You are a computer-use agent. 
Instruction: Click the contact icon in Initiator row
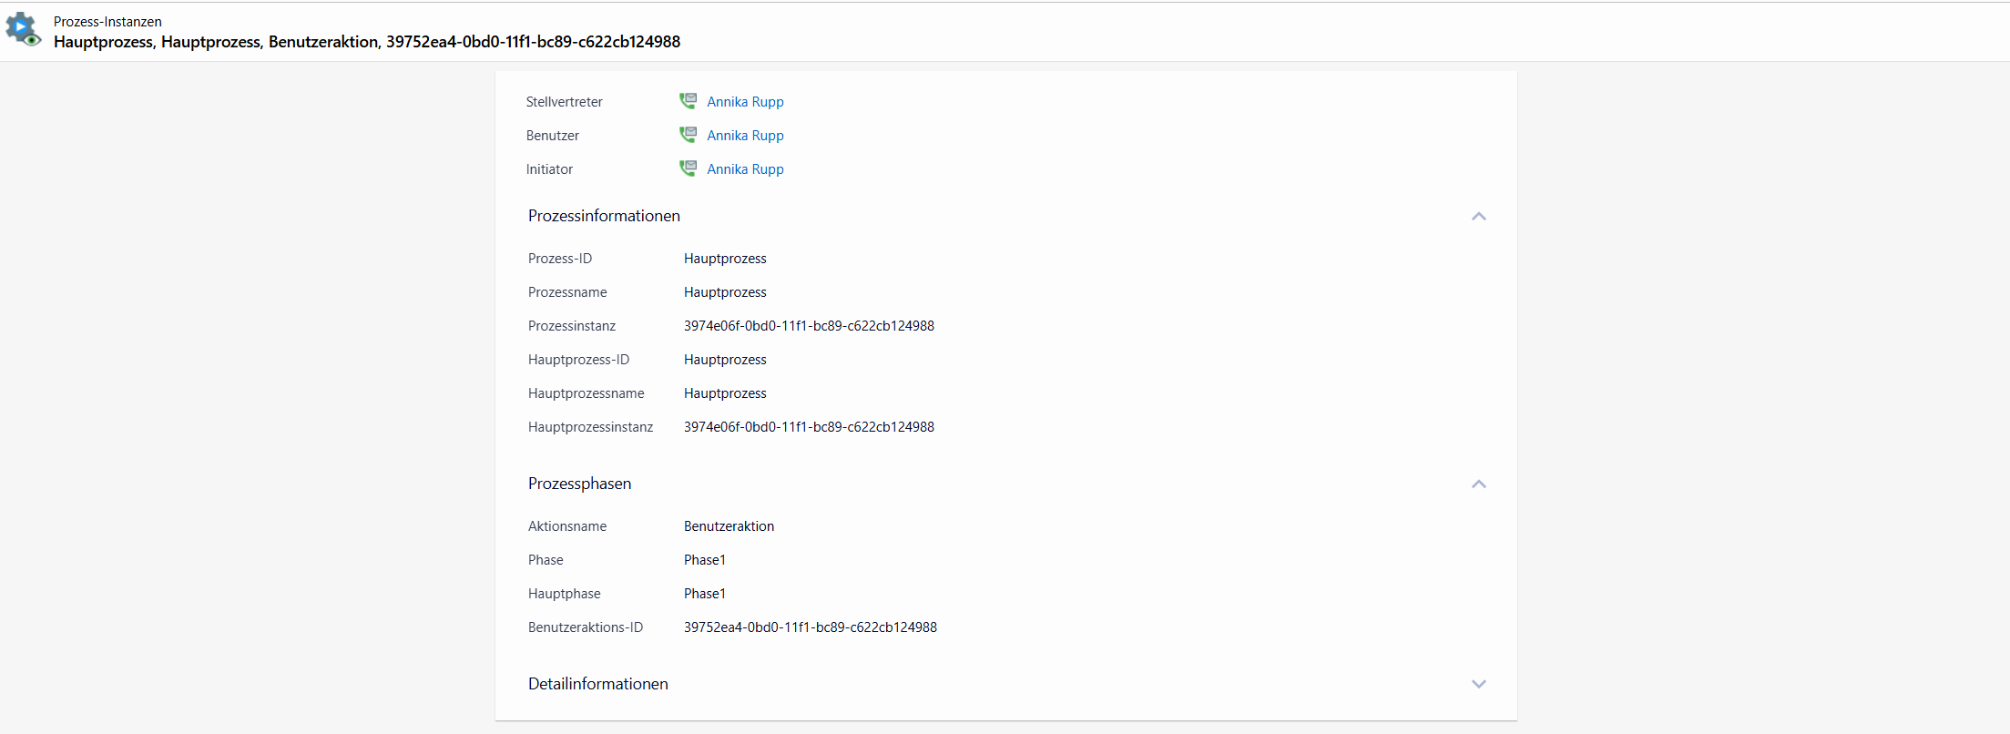point(688,168)
